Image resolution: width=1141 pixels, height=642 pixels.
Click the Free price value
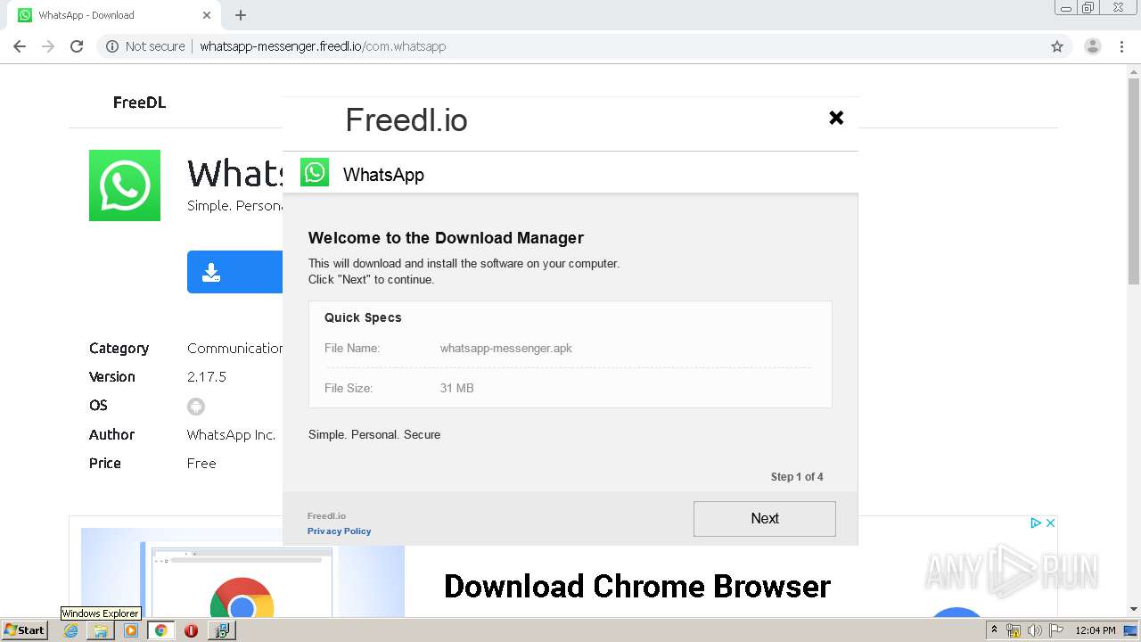[x=201, y=464]
